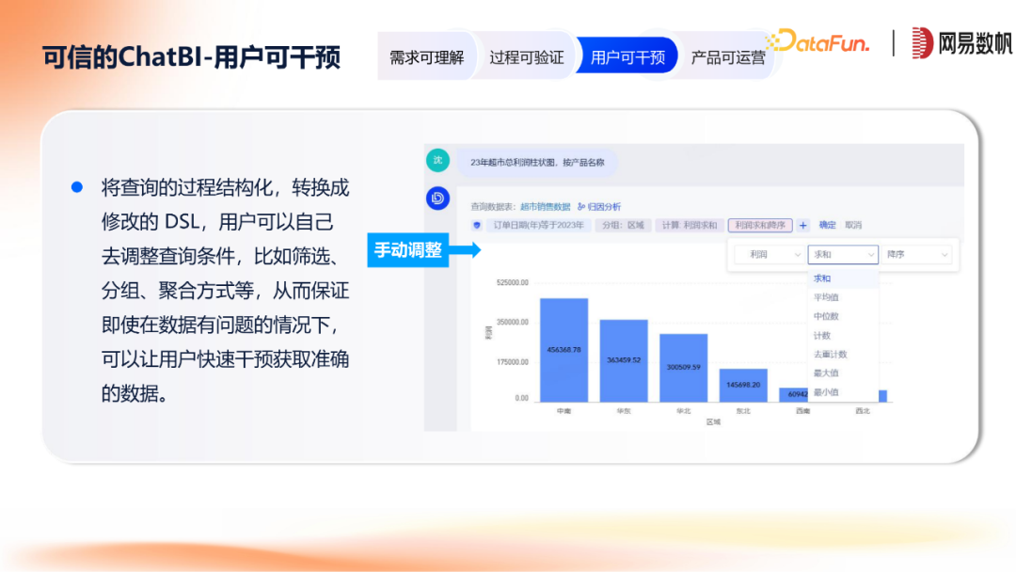The height and width of the screenshot is (572, 1016).
Task: Open the 利润 field dropdown
Action: click(x=770, y=255)
